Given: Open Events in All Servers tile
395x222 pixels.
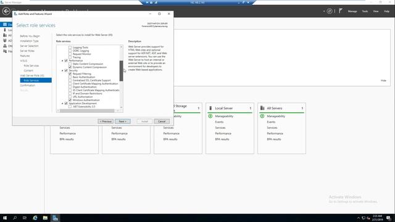Looking at the screenshot, I should coord(271,122).
